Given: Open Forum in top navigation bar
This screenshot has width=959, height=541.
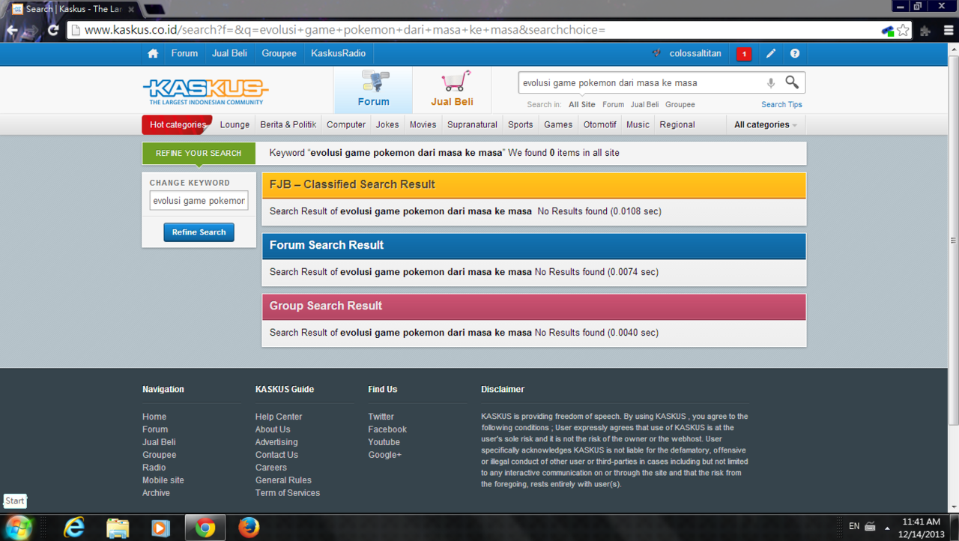Looking at the screenshot, I should click(184, 54).
